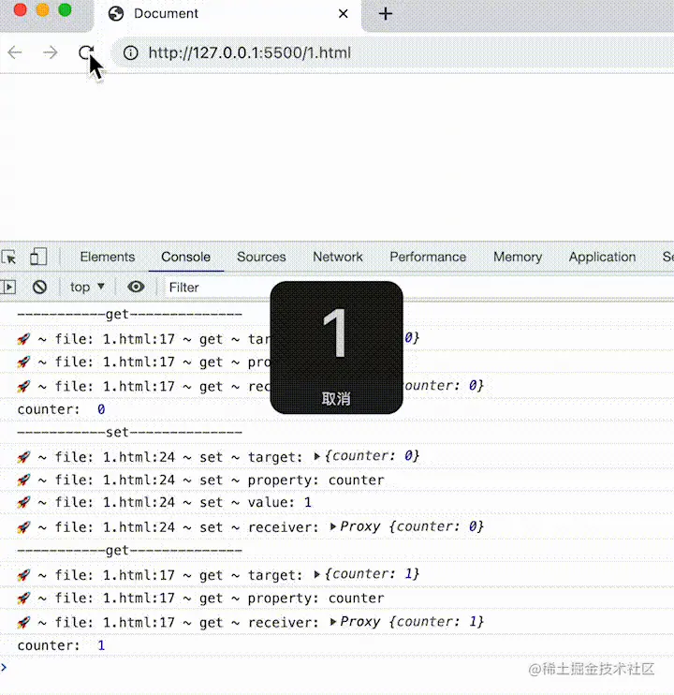Close the Document tab

click(344, 14)
